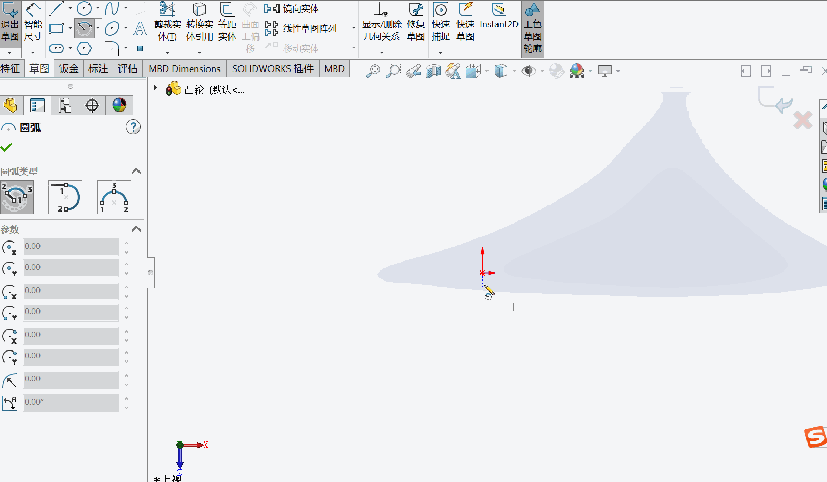Select Tangent Arc type

pyautogui.click(x=65, y=197)
